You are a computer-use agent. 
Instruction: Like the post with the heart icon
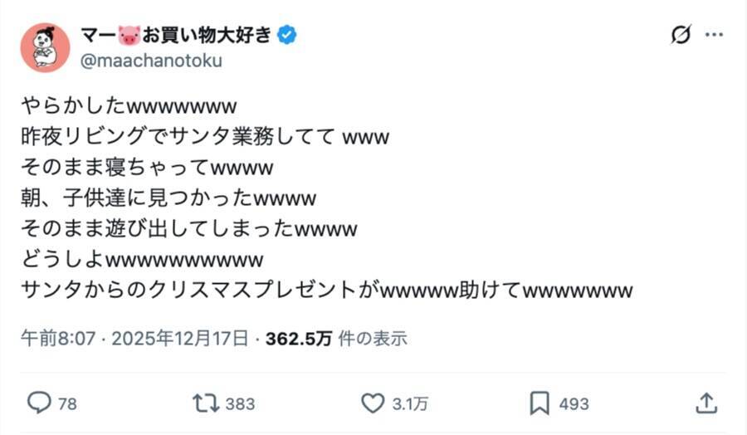(x=373, y=403)
